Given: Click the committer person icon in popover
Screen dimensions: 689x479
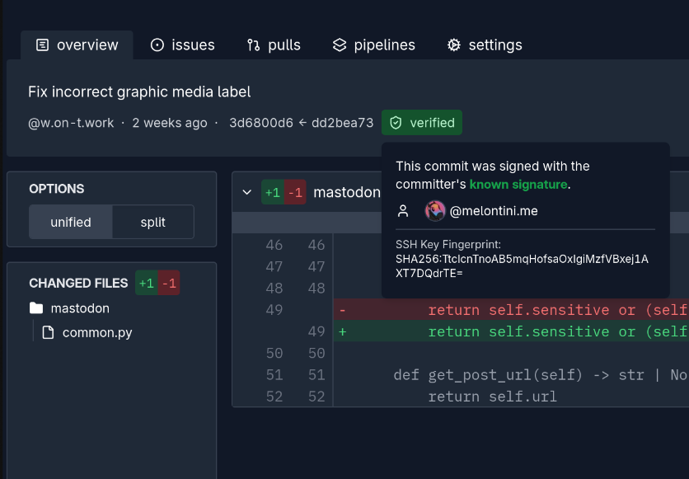Looking at the screenshot, I should point(403,211).
